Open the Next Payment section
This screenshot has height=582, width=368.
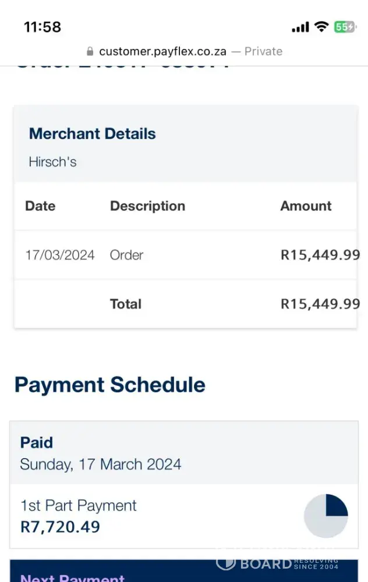coord(72,576)
